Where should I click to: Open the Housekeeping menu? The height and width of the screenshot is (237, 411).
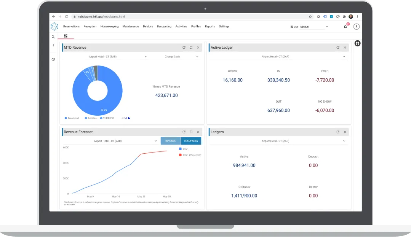(x=109, y=27)
